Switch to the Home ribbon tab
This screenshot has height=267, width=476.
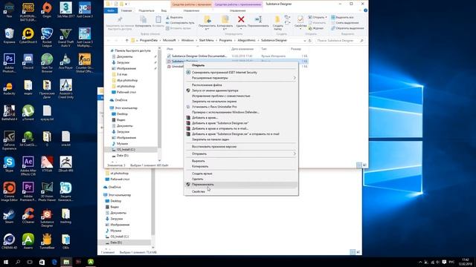tap(126, 10)
